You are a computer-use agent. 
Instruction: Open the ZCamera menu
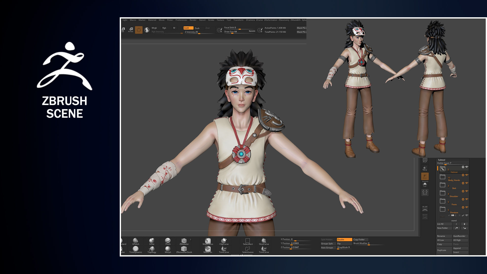[x=250, y=20]
